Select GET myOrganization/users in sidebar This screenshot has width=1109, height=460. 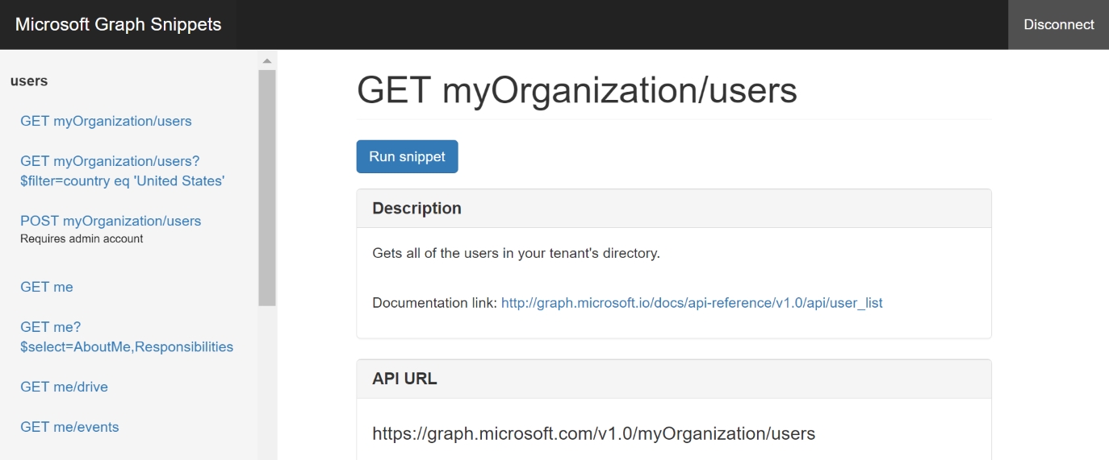106,121
